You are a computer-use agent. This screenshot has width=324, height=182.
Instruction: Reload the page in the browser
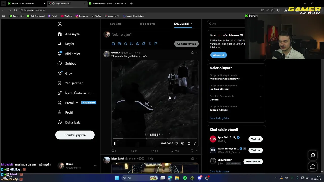pyautogui.click(x=15, y=10)
